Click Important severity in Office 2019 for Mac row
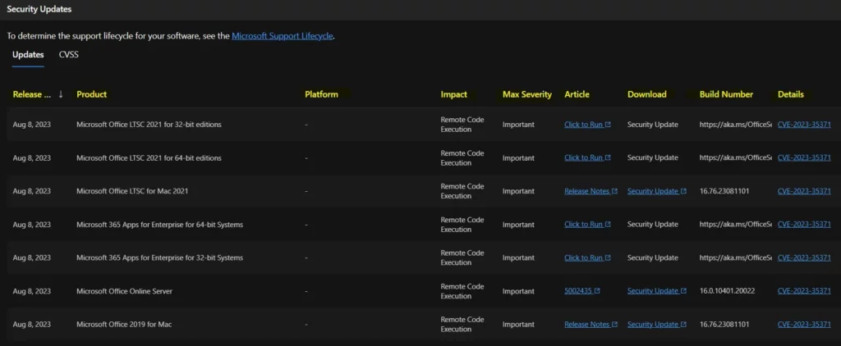 click(518, 324)
